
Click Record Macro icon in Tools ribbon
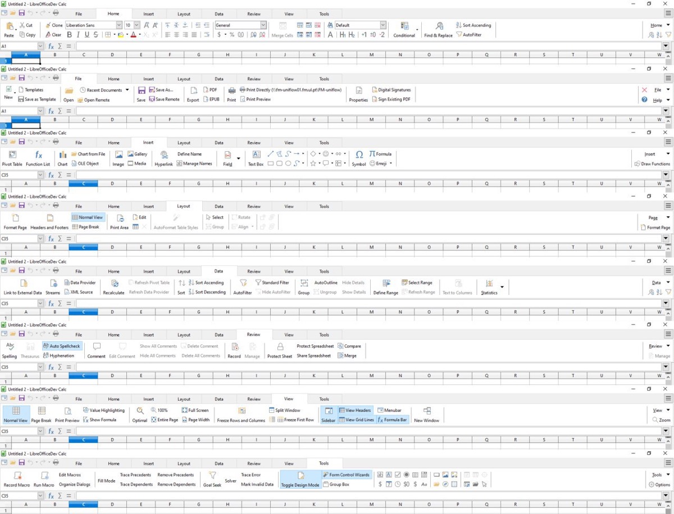17,476
